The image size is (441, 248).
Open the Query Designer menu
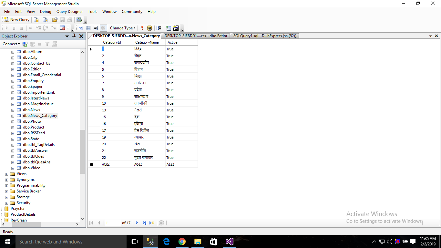[x=69, y=11]
